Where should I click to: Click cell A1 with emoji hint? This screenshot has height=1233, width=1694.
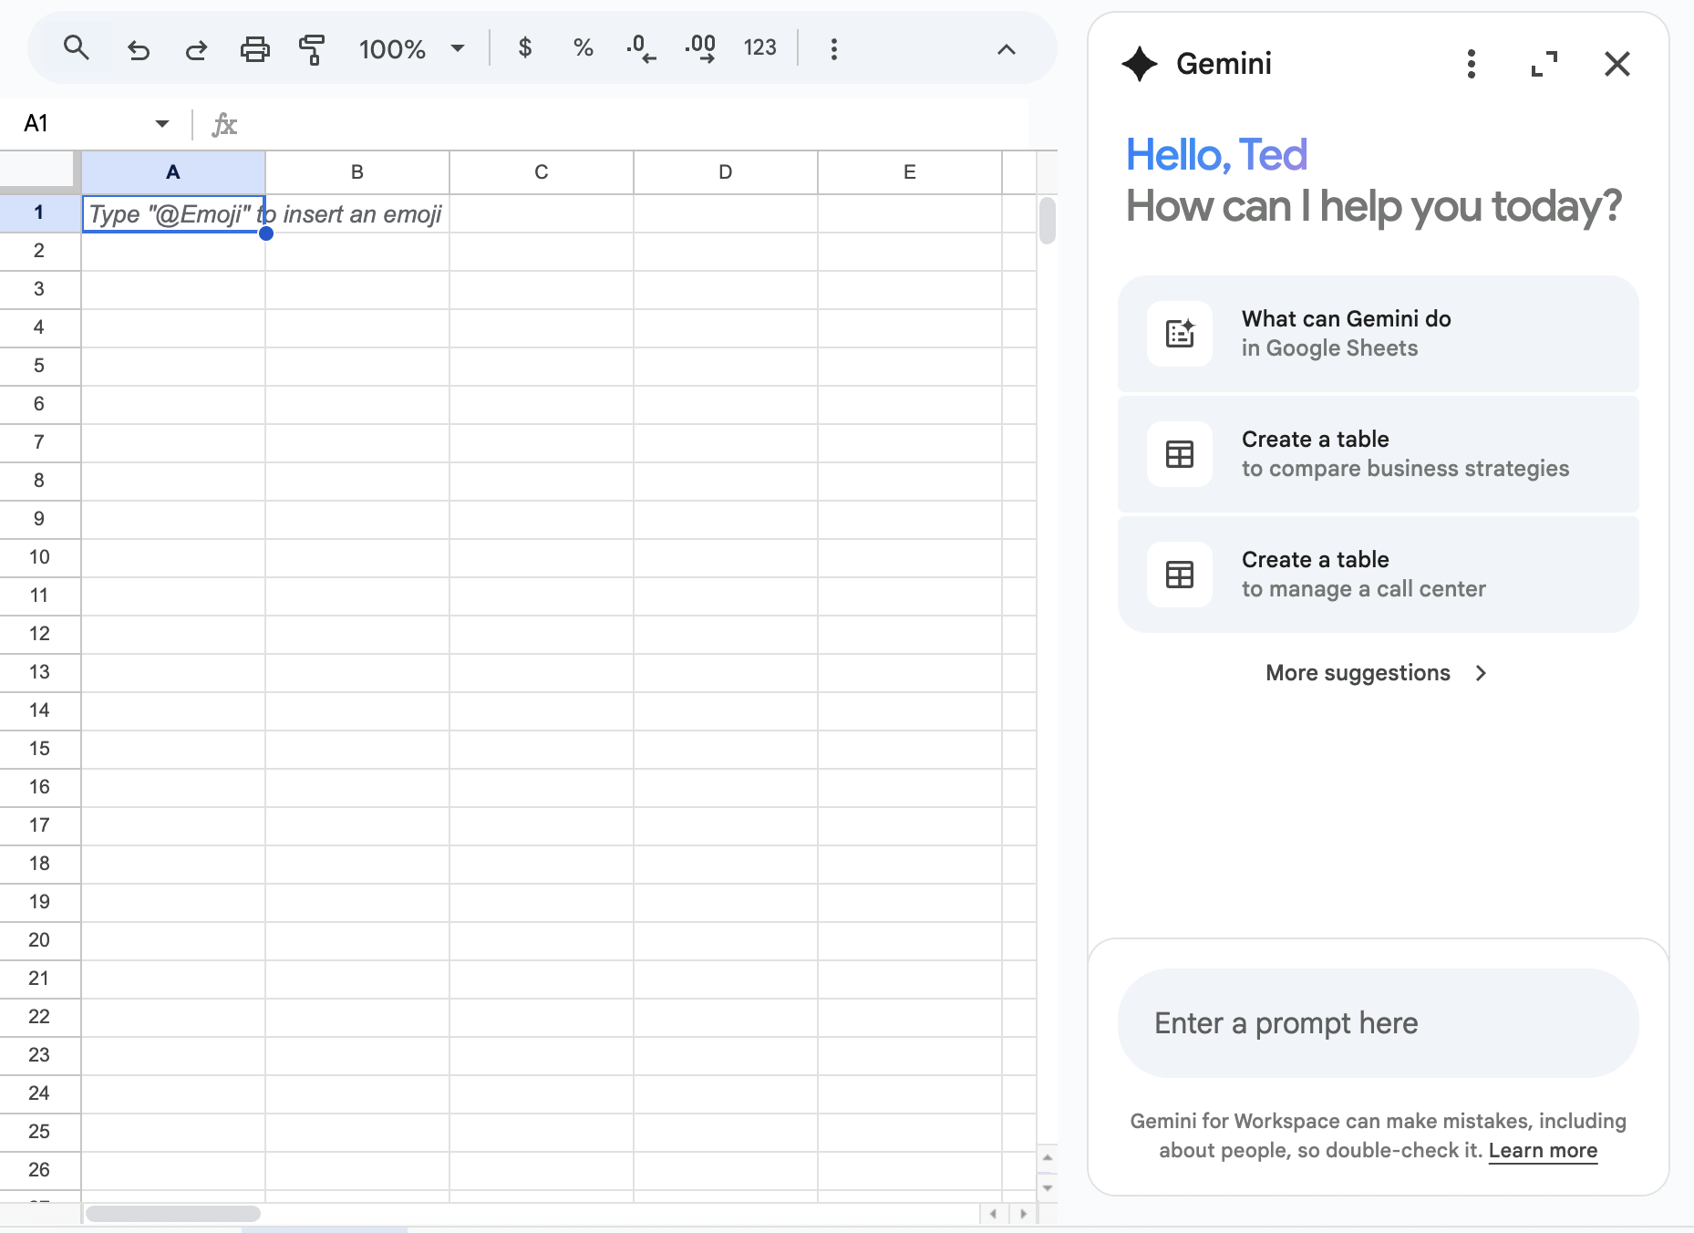[173, 213]
